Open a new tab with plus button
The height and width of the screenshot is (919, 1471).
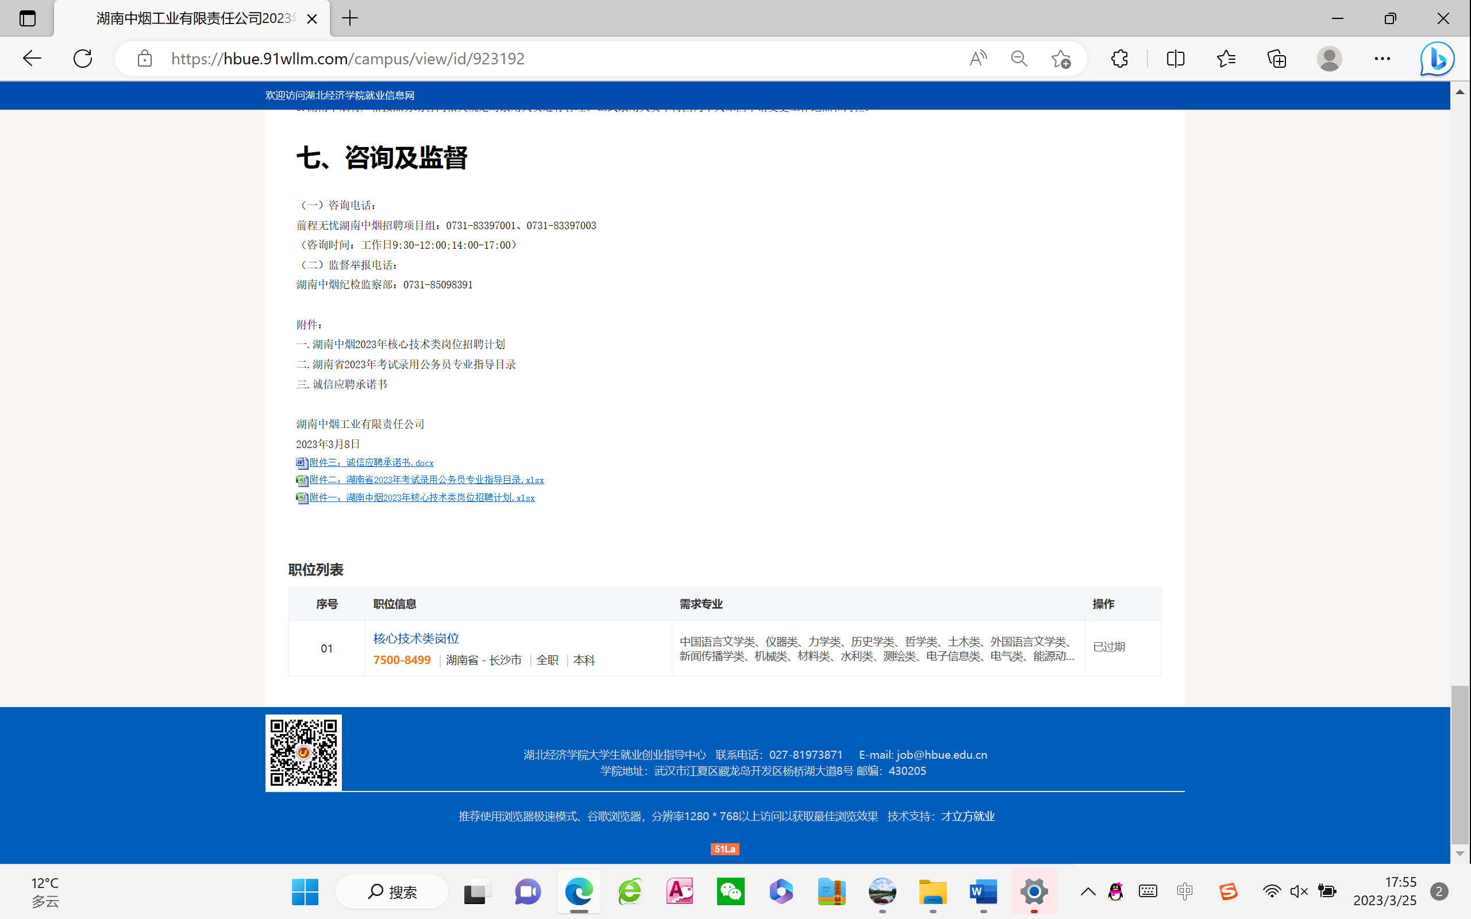pos(350,18)
